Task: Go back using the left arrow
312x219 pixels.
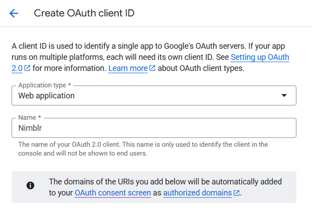Action: tap(14, 13)
